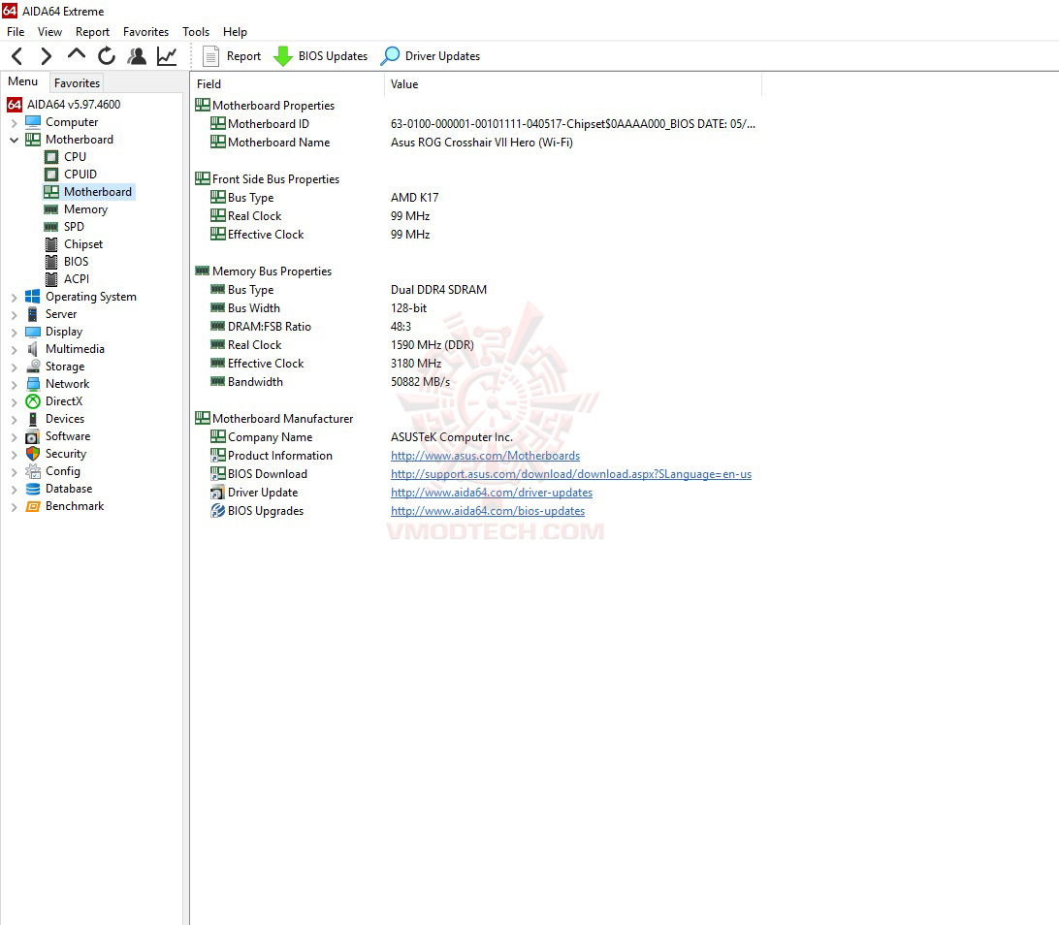Select the Chipset sidebar item
This screenshot has width=1059, height=925.
coord(82,243)
